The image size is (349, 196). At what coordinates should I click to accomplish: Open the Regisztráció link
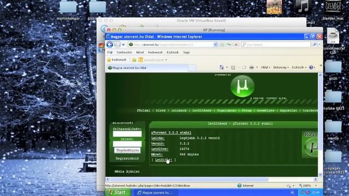click(127, 158)
